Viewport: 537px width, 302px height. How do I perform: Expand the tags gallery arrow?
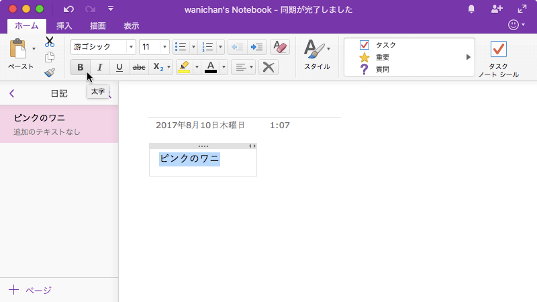(468, 57)
